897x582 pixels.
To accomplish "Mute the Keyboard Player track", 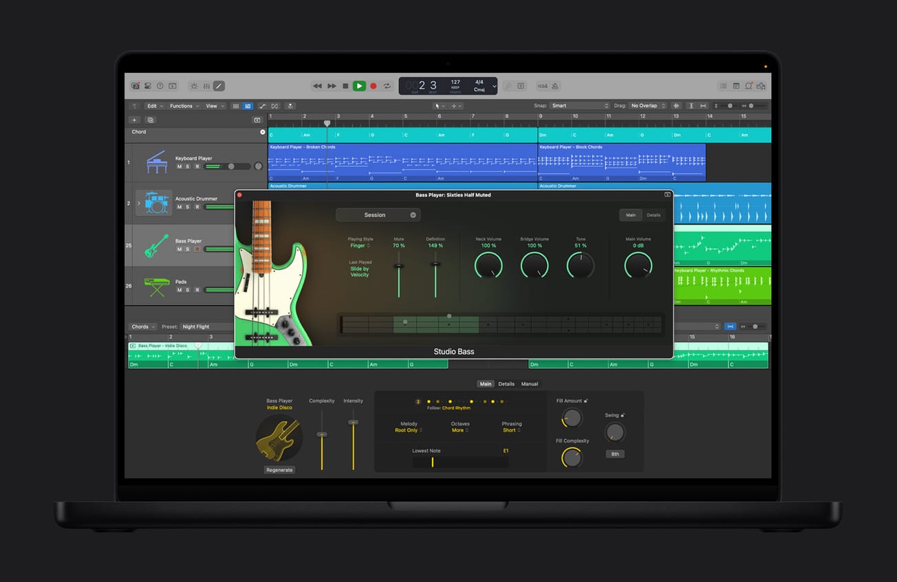I will [x=180, y=166].
